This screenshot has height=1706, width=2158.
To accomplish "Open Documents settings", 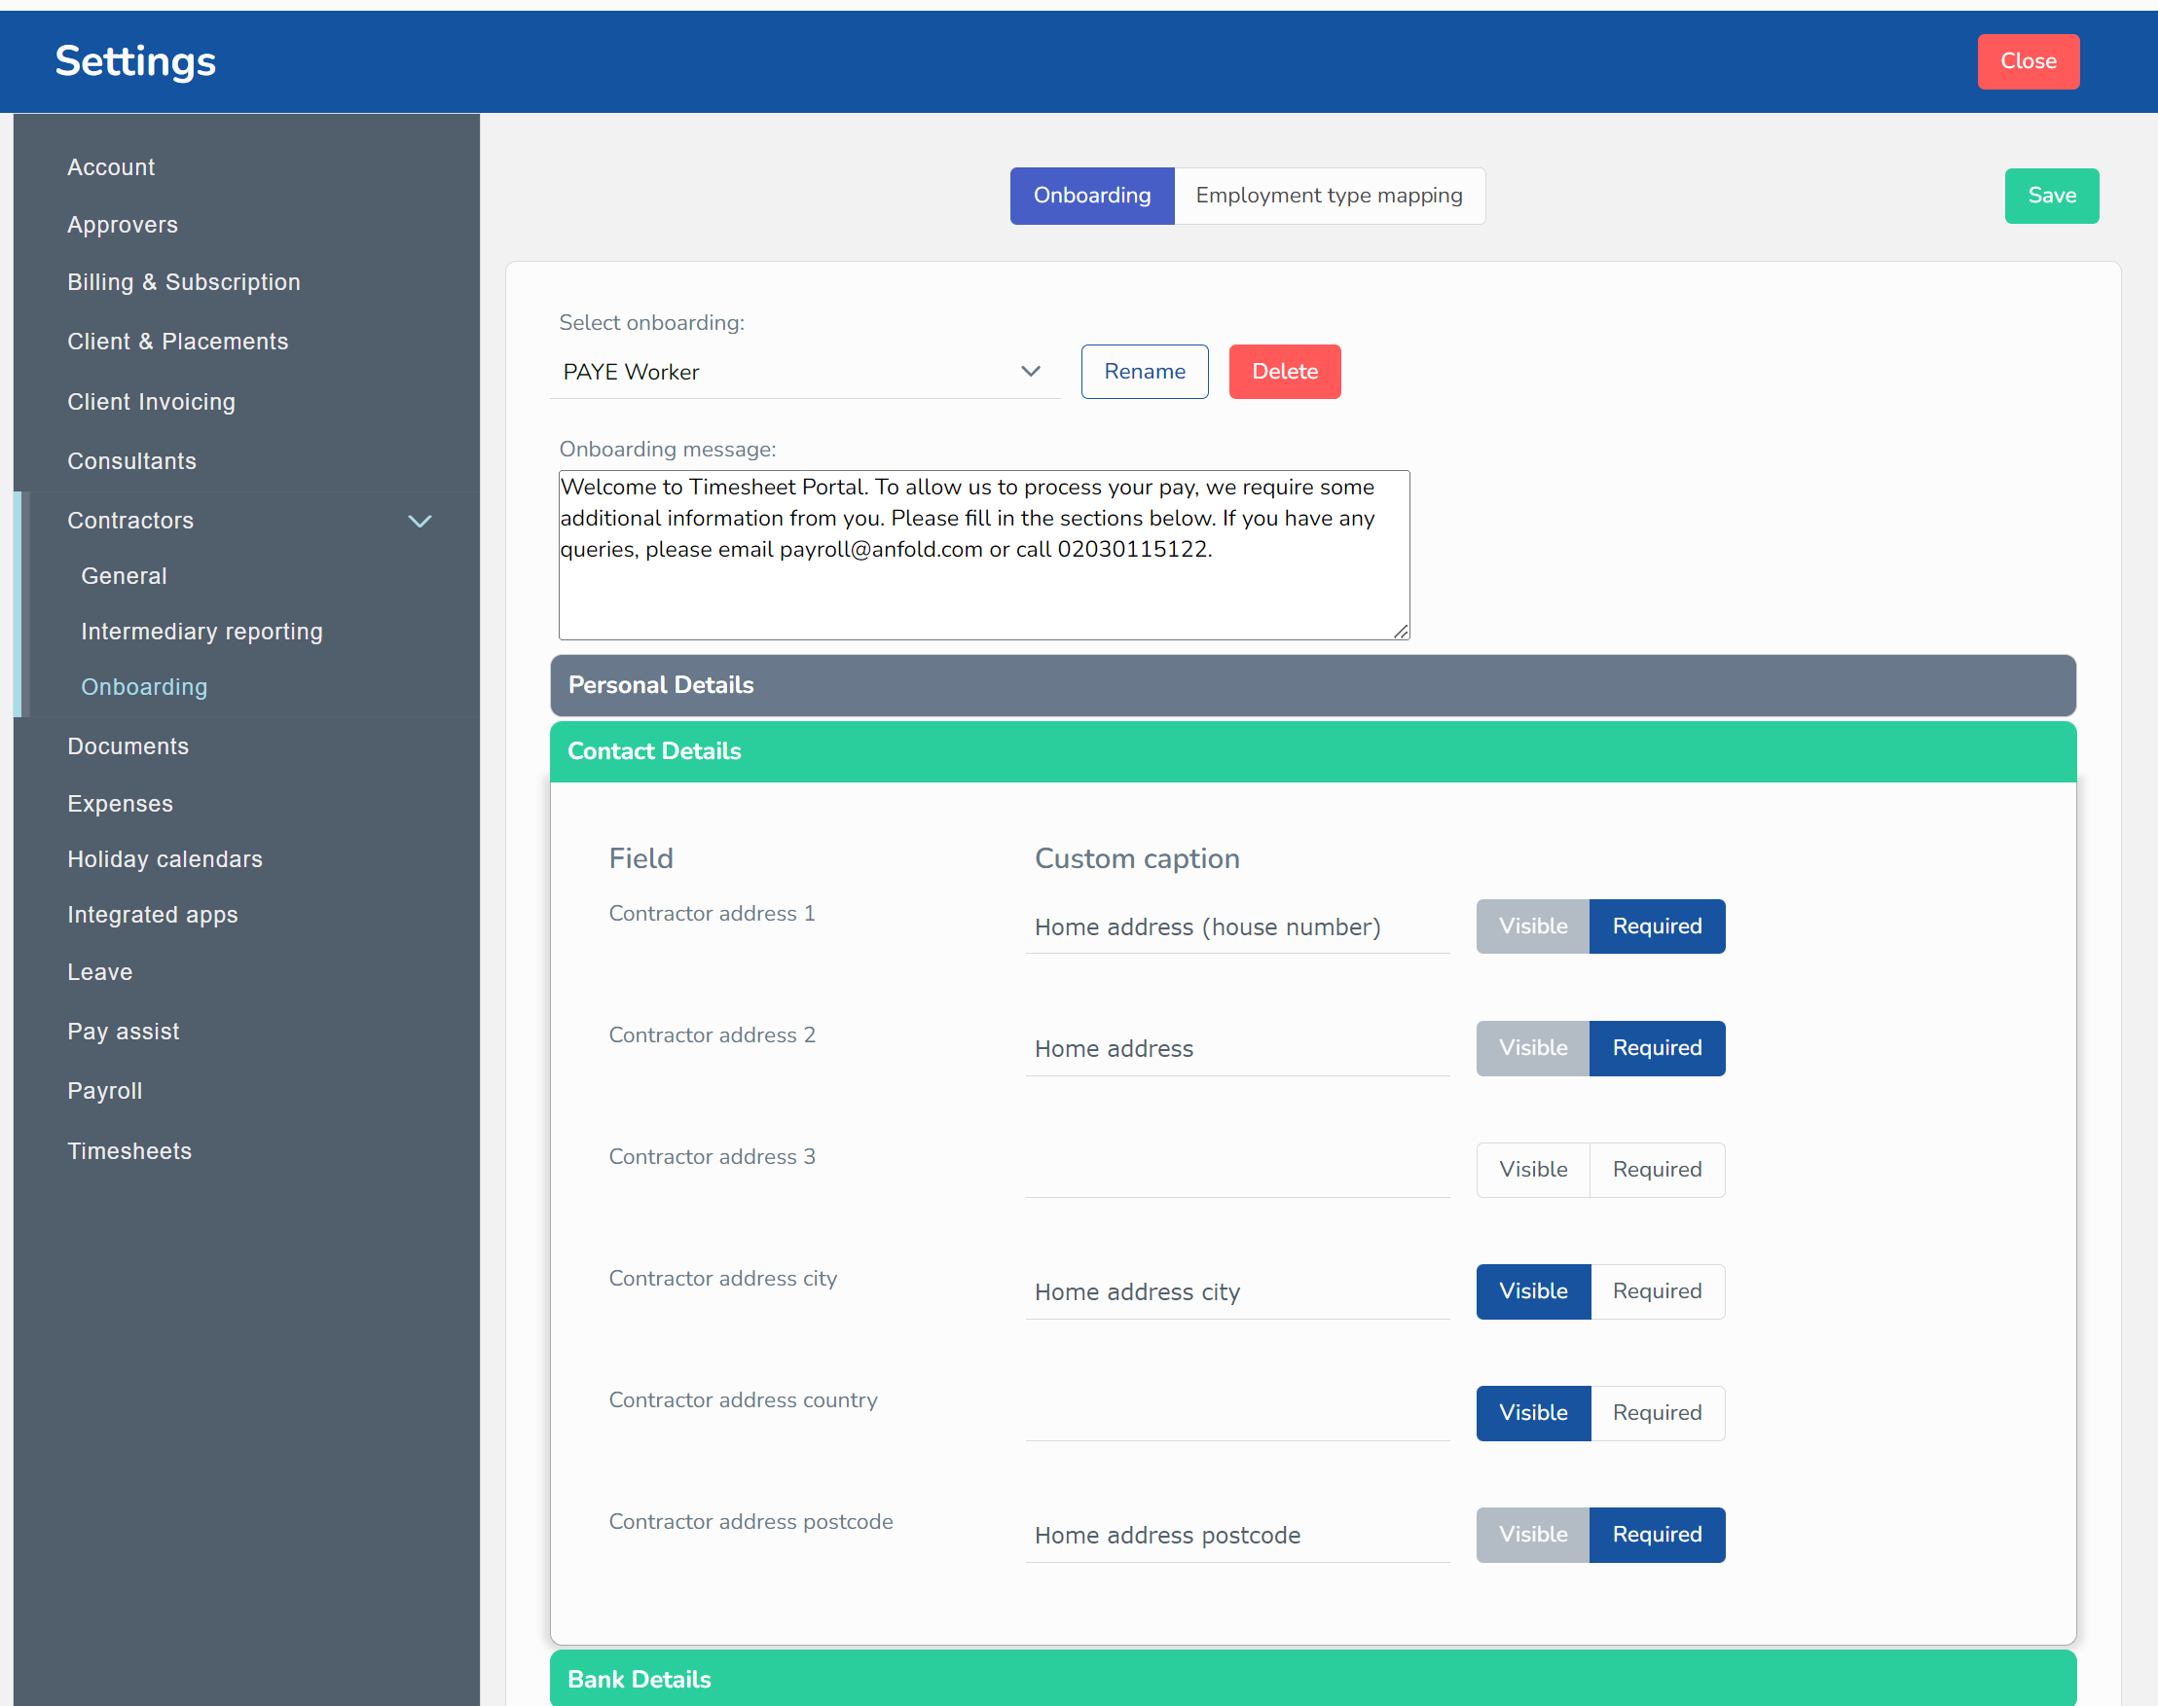I will pyautogui.click(x=128, y=746).
